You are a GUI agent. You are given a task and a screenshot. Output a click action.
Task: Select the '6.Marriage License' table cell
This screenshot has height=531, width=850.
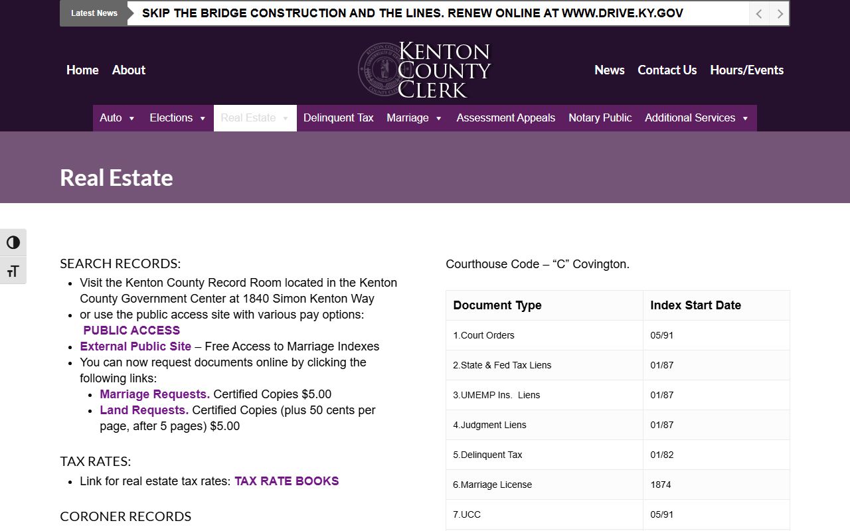545,485
